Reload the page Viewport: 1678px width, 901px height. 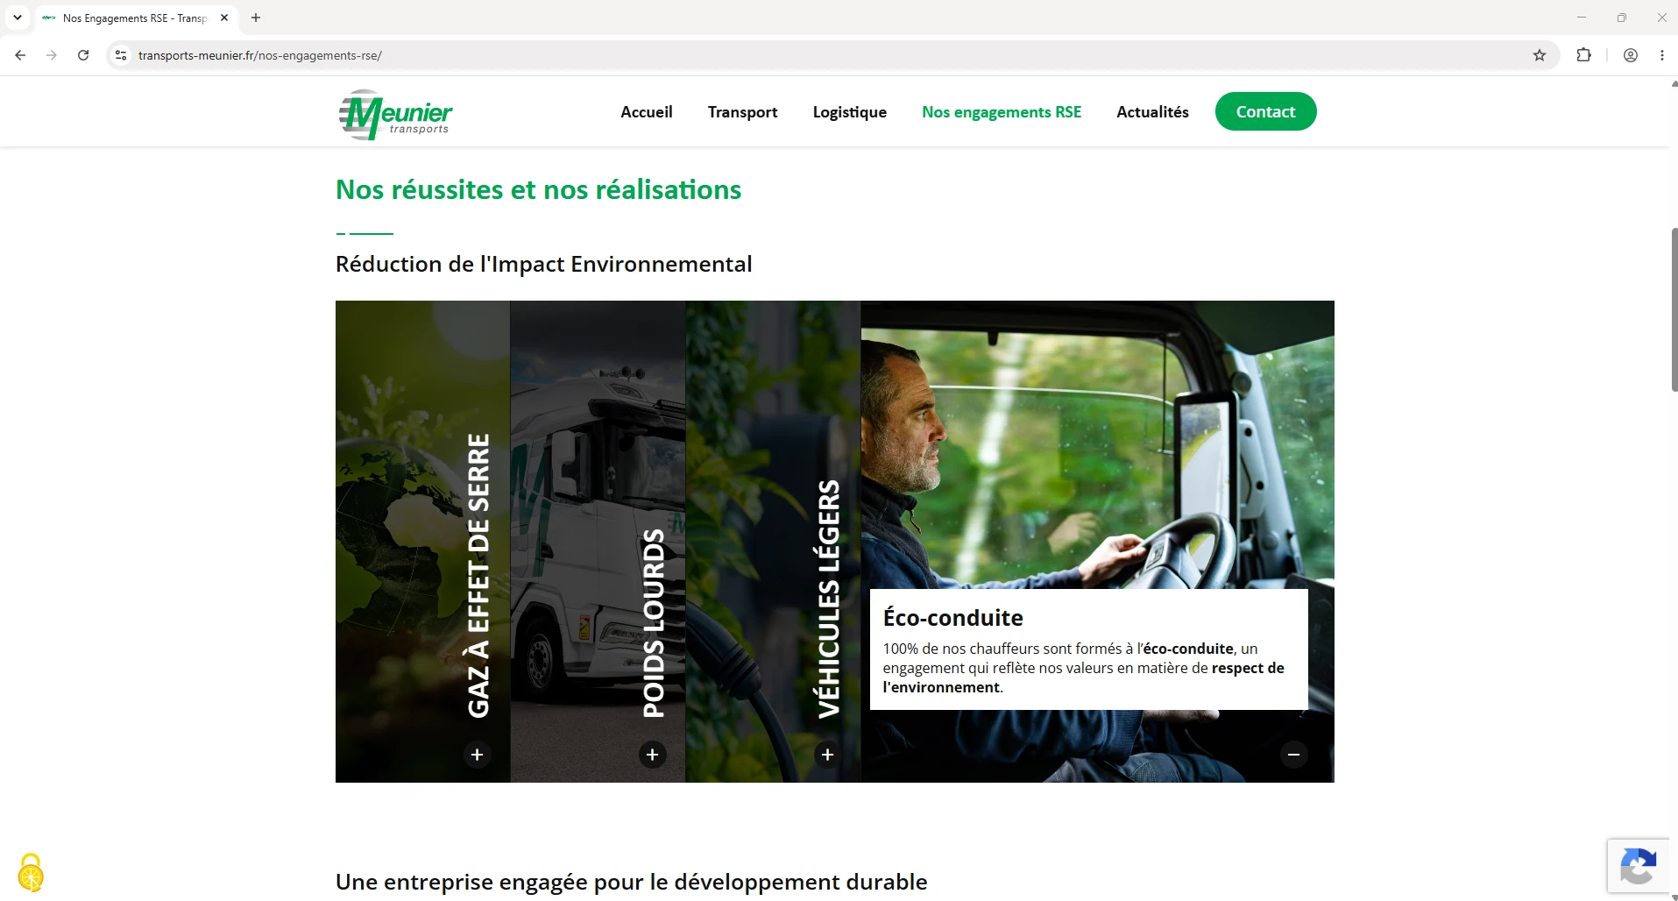[x=83, y=55]
